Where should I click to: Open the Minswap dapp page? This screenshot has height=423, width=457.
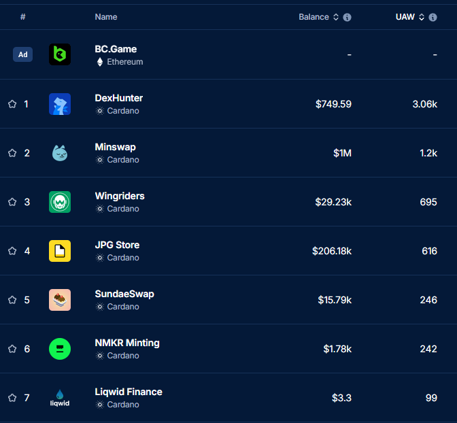tap(115, 147)
